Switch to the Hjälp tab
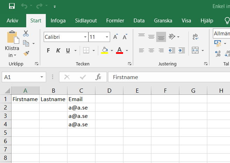 pyautogui.click(x=207, y=21)
